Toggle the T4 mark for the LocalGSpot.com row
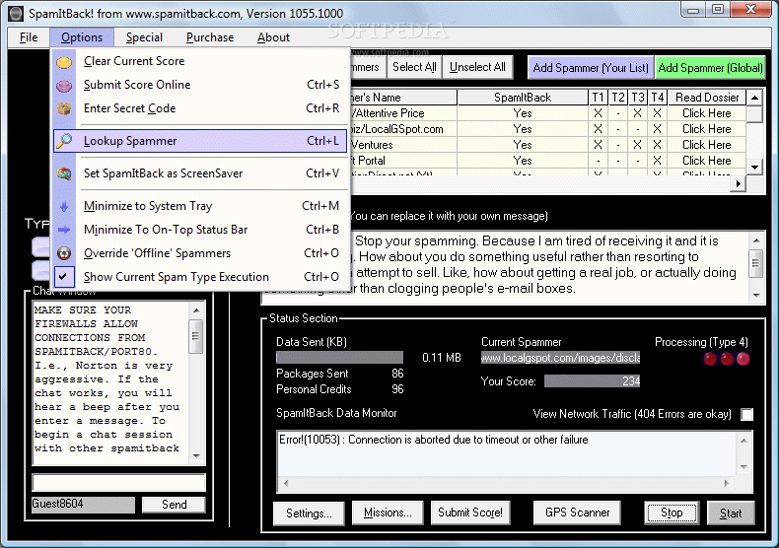The image size is (779, 548). pos(657,129)
